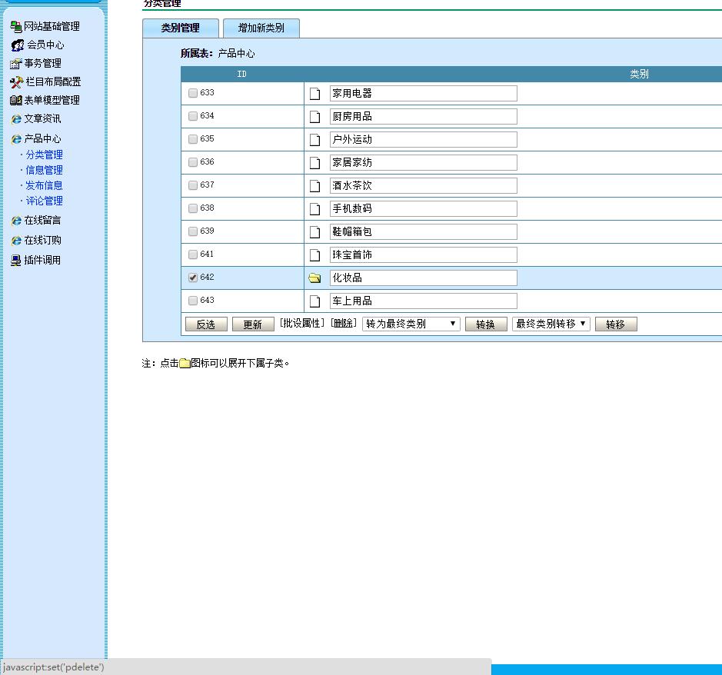Screen dimensions: 722x675
Task: Click the document icon for 家用电器
Action: [315, 94]
